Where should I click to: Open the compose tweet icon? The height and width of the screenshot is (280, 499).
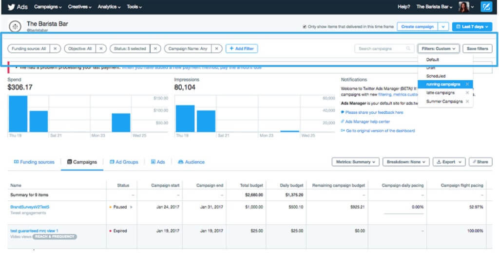[x=486, y=7]
